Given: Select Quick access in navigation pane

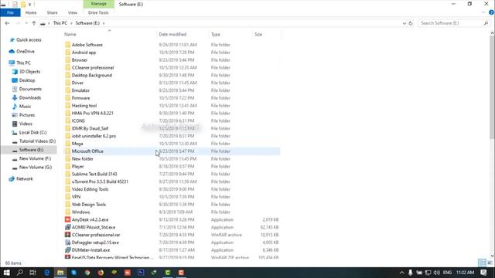Looking at the screenshot, I should (x=29, y=39).
